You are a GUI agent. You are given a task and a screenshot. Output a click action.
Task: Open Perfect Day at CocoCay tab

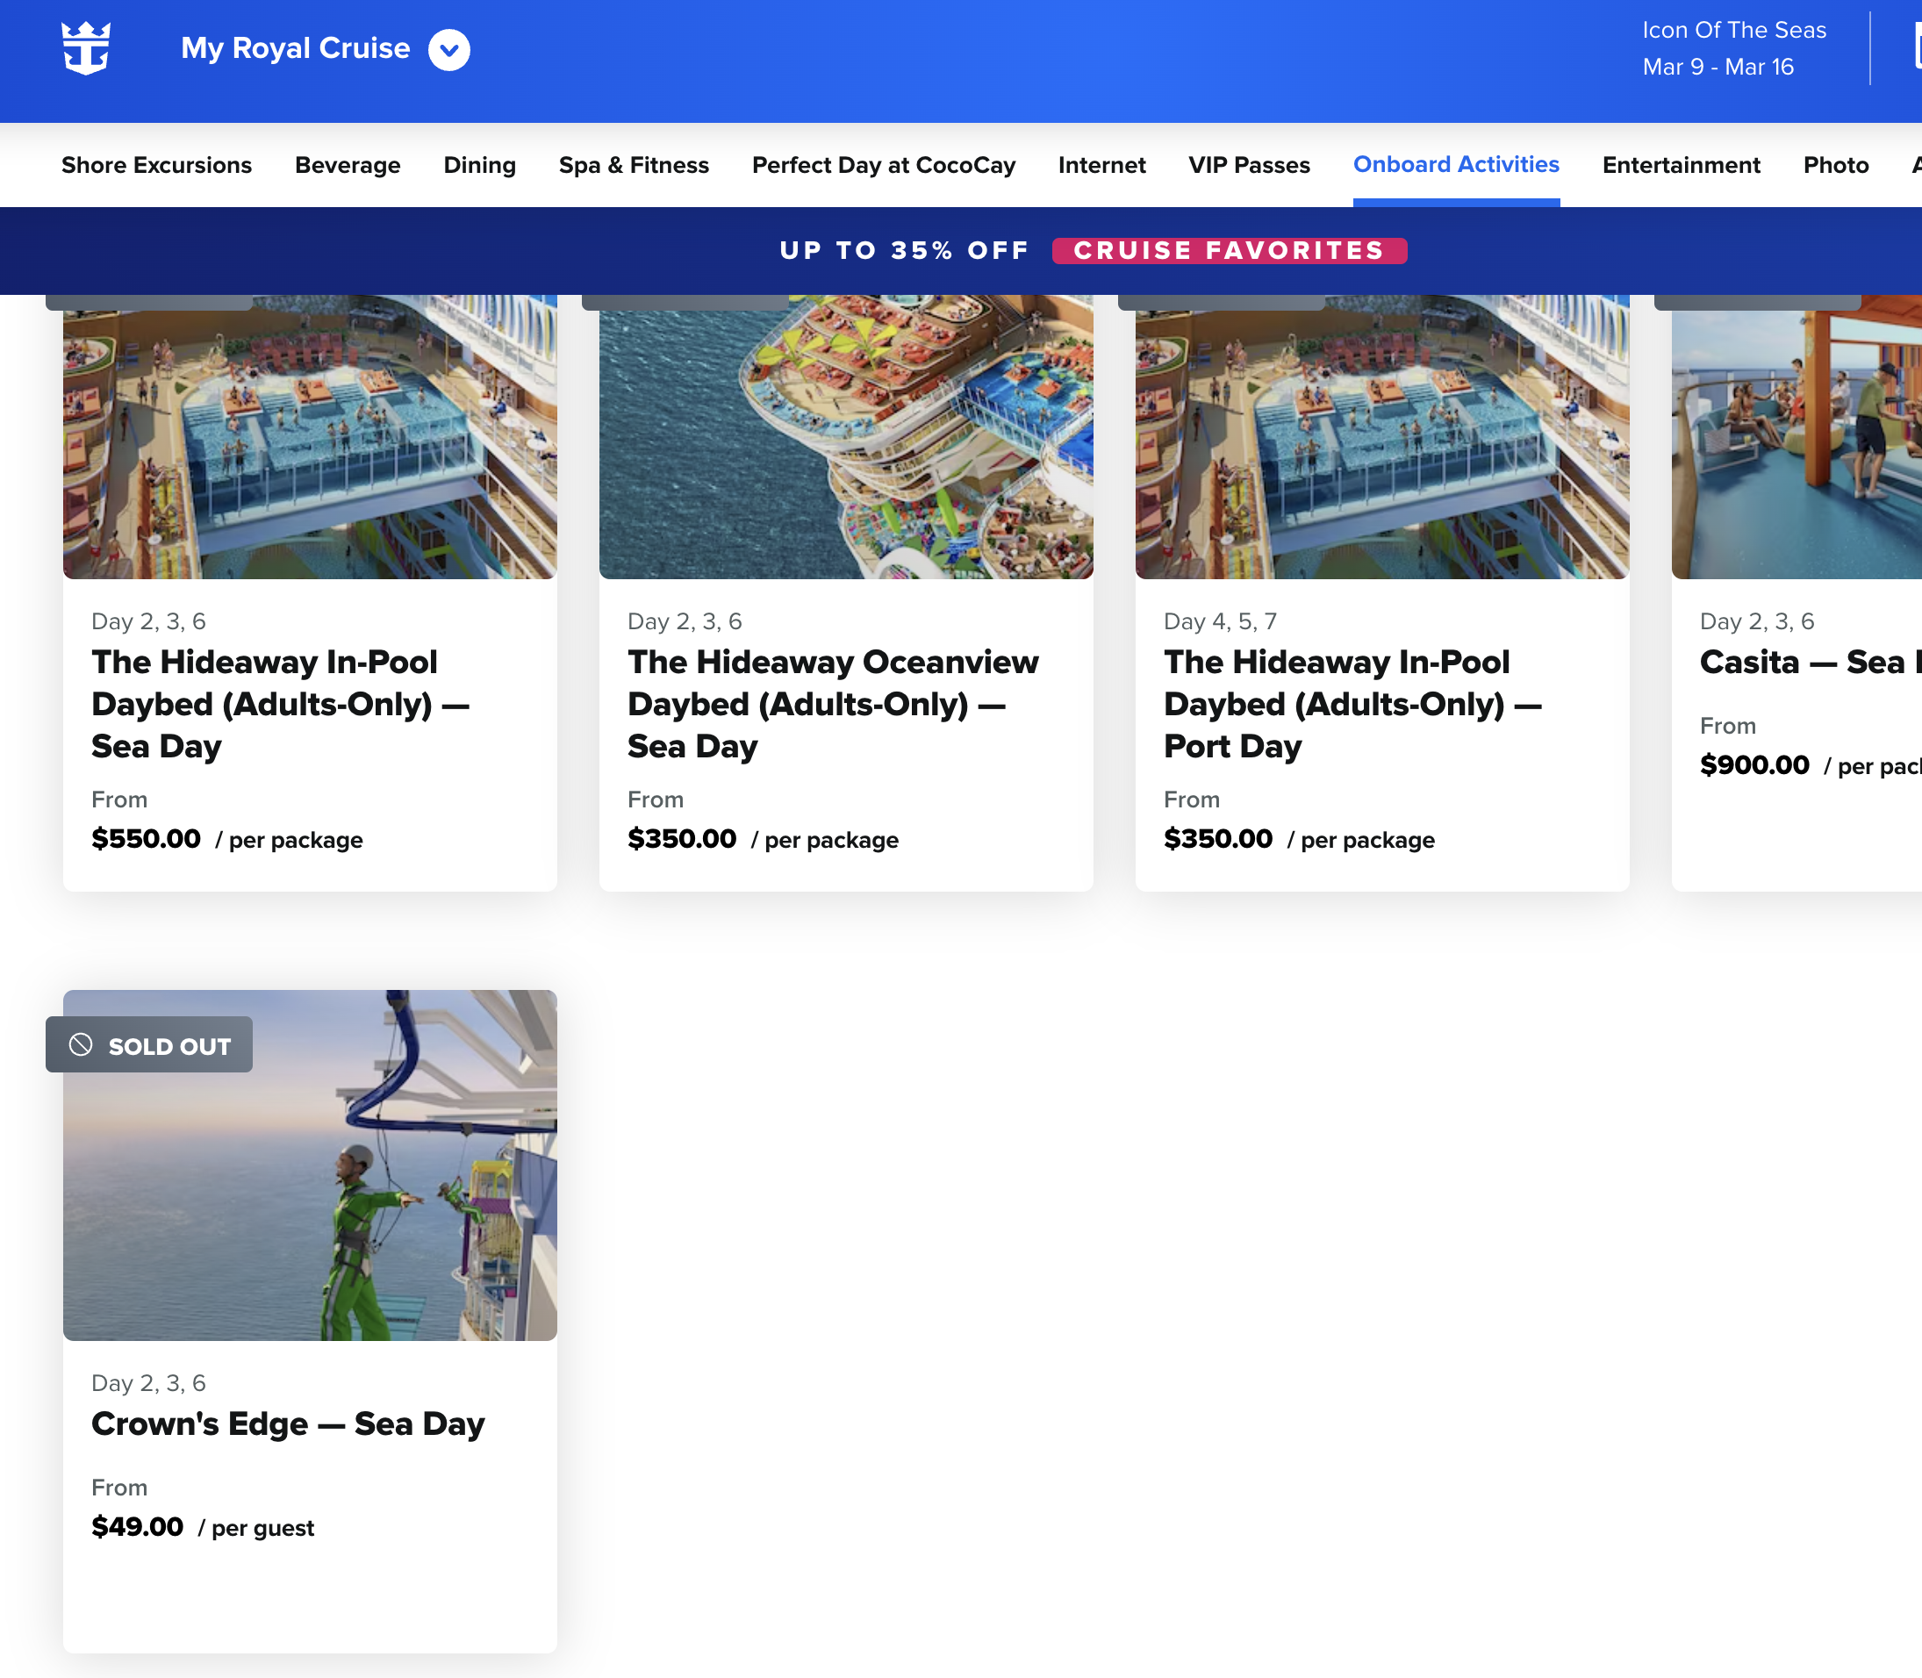[884, 165]
